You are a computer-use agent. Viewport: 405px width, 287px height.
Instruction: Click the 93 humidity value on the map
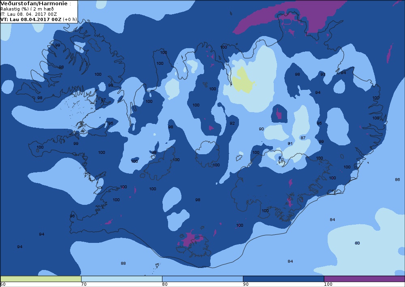pyautogui.click(x=323, y=74)
